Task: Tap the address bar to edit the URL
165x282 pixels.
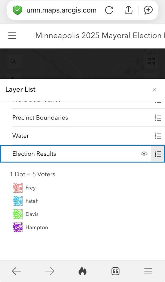Action: pos(61,10)
